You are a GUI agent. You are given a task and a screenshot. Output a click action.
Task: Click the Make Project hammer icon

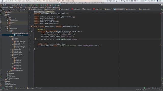[x=29, y=5]
